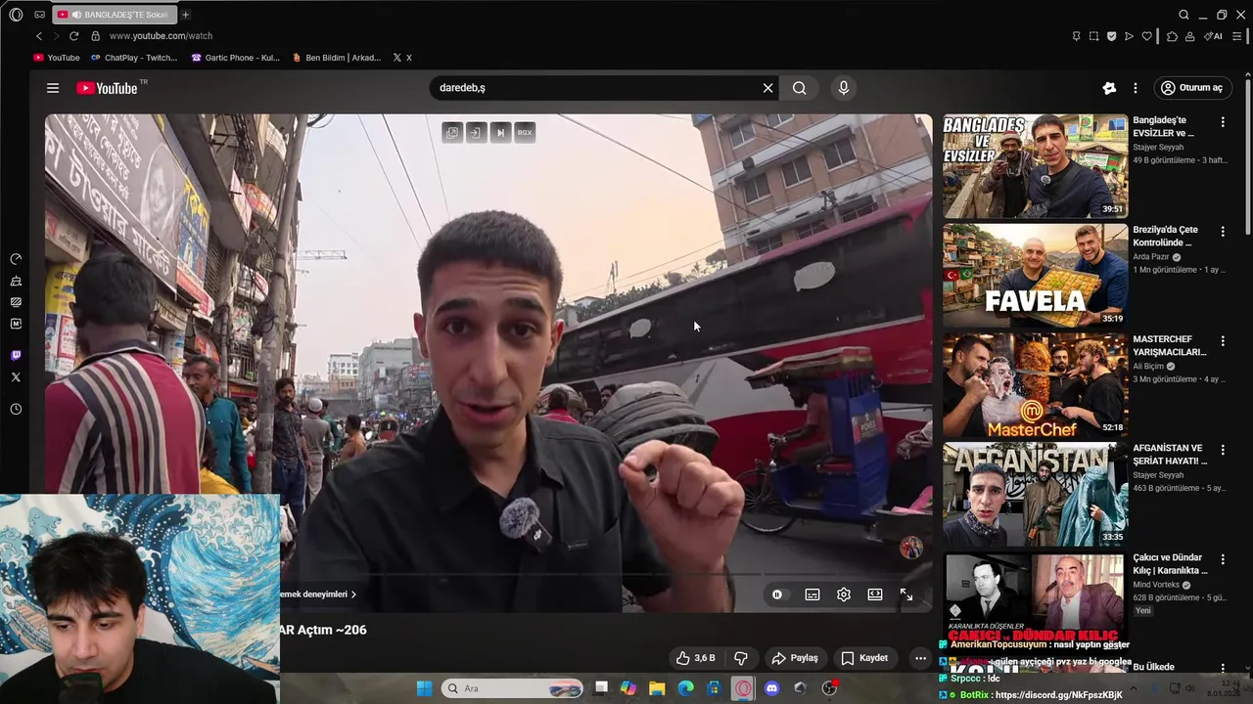1253x704 pixels.
Task: Search in tabs magnifier icon
Action: click(1183, 15)
